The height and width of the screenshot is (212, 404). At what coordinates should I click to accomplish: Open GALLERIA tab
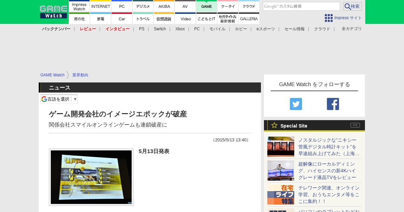tap(249, 19)
